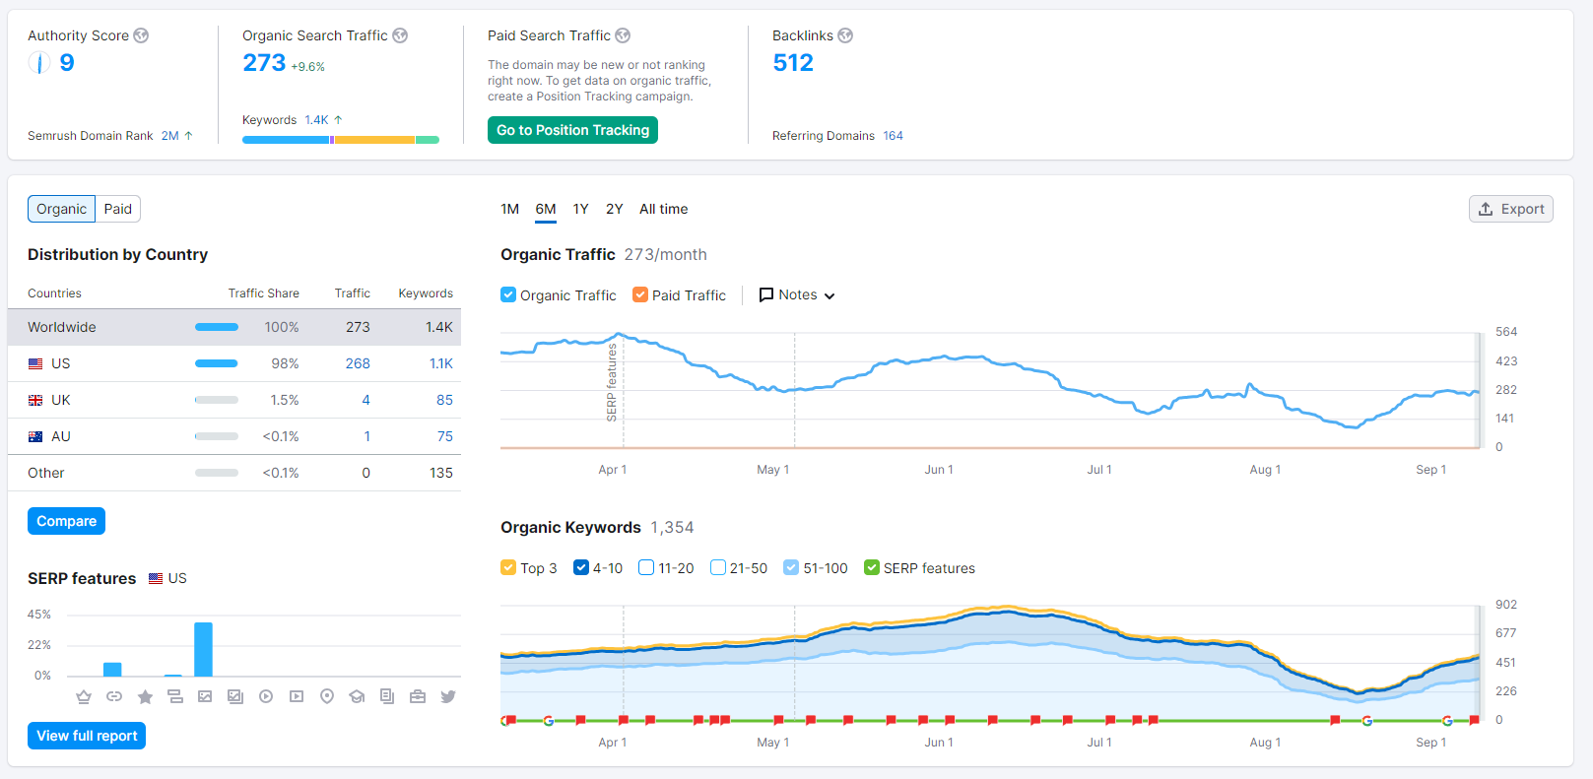This screenshot has width=1593, height=779.
Task: Select the All time range
Action: (664, 209)
